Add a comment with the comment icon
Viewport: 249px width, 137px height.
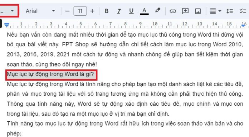click(185, 11)
